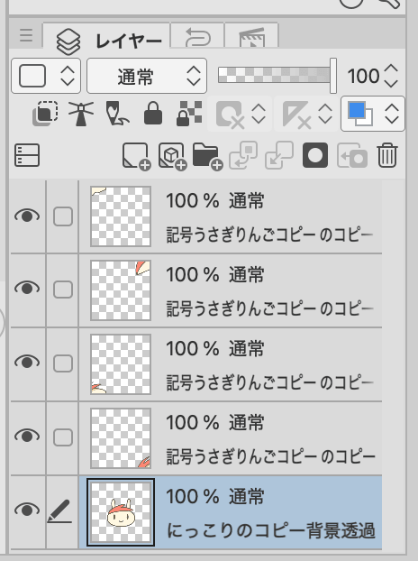Toggle Draft Layer icon
This screenshot has width=418, height=561.
[117, 114]
